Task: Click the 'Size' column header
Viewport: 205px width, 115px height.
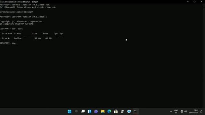Action: 35,34
